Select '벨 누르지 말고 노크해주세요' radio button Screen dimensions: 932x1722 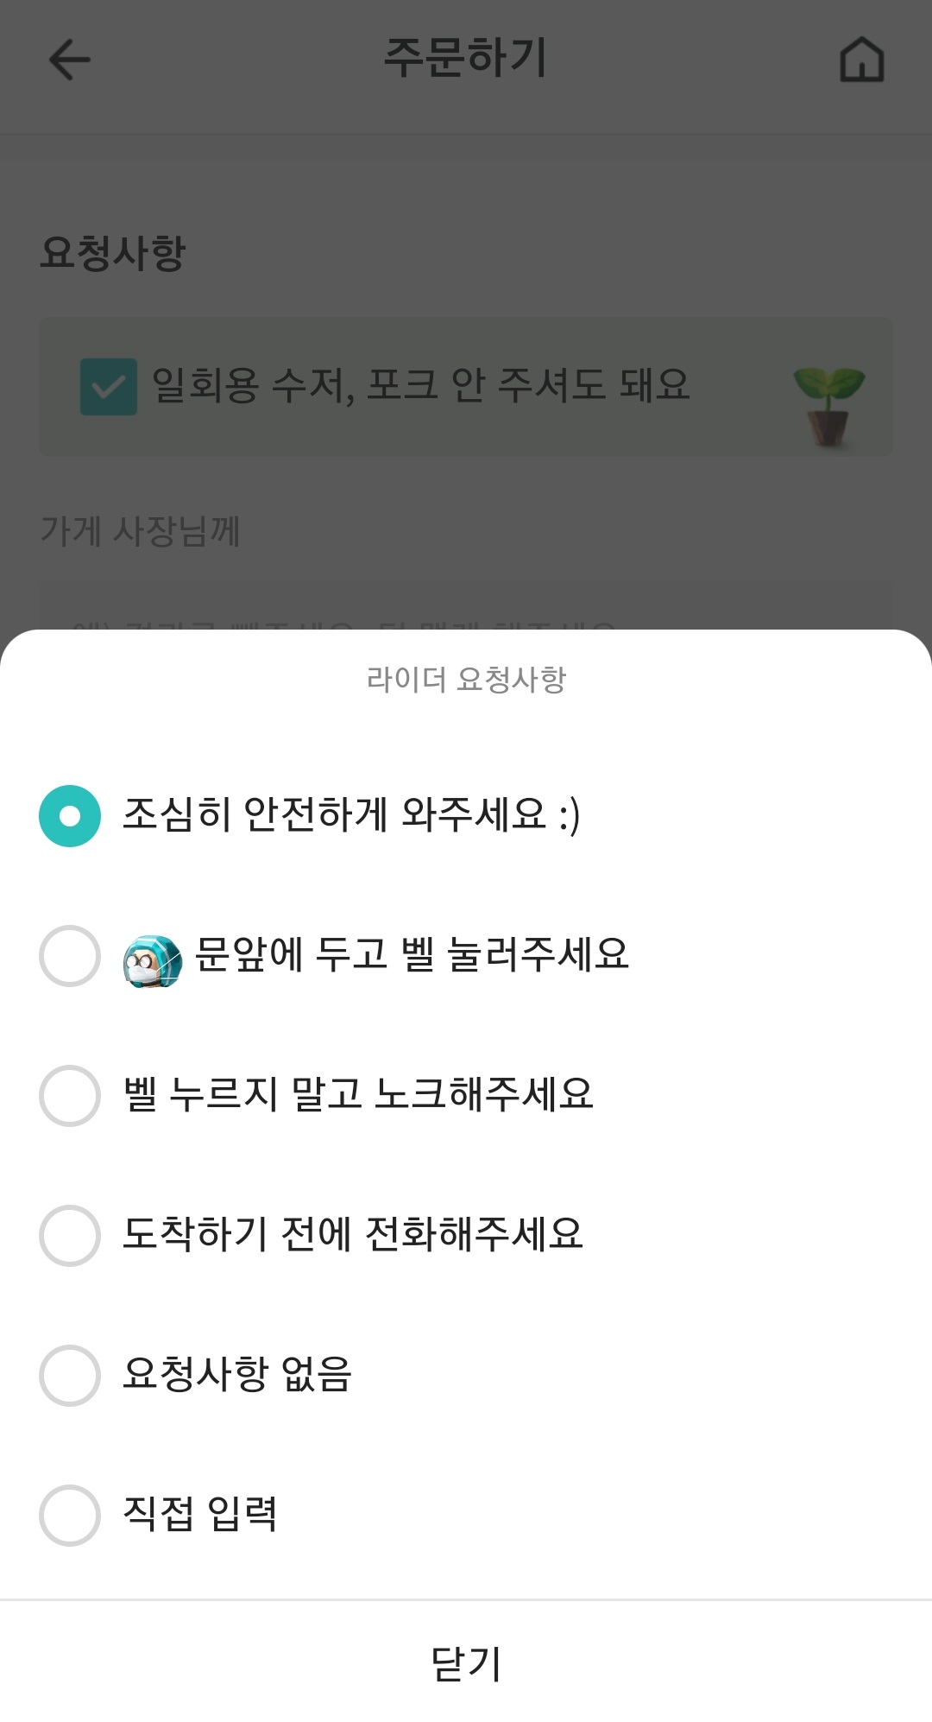coord(70,1096)
